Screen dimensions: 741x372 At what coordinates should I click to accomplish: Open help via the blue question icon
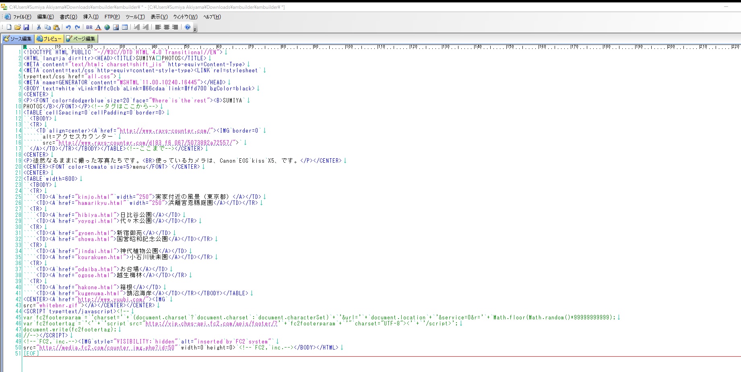coord(188,27)
